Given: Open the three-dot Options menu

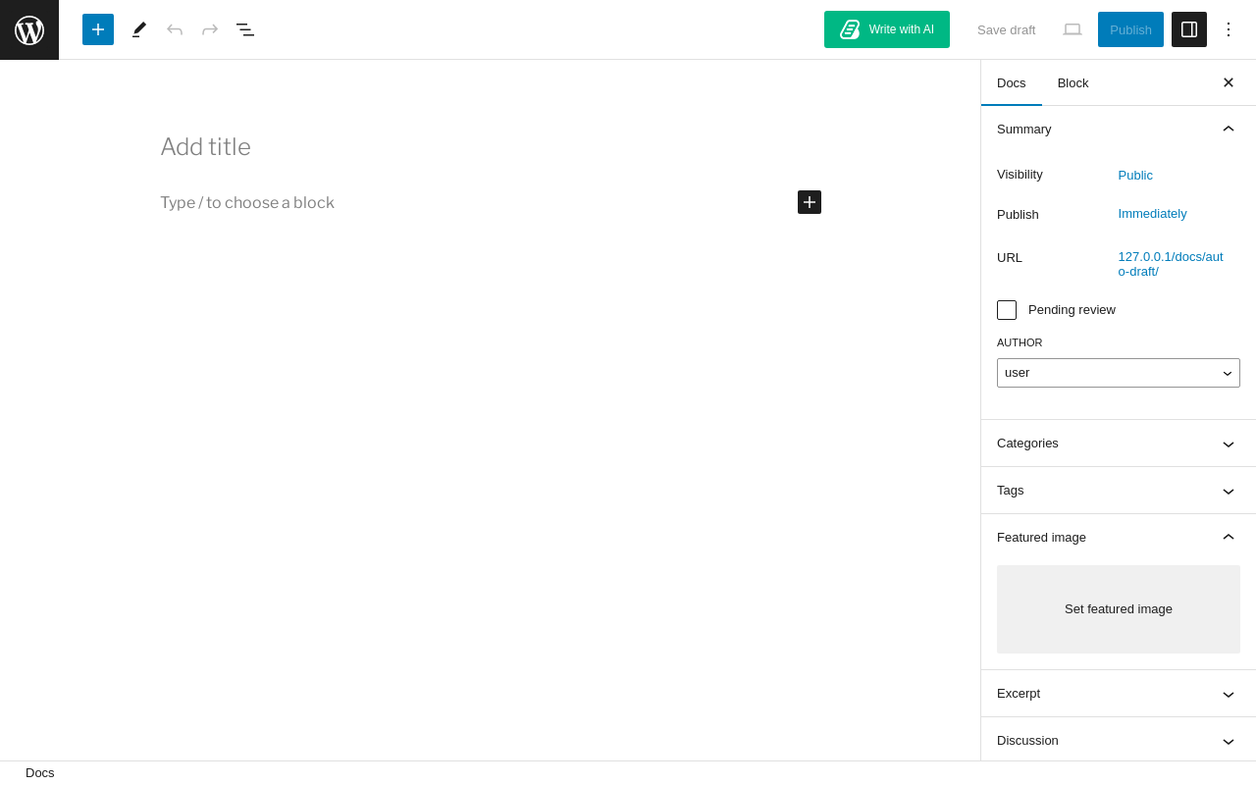Looking at the screenshot, I should point(1229,29).
